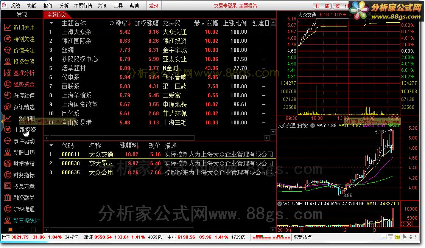Screen dimensions: 425x248
Task: Toggle the daily chart MA indicator checkmark
Action: click(313, 126)
